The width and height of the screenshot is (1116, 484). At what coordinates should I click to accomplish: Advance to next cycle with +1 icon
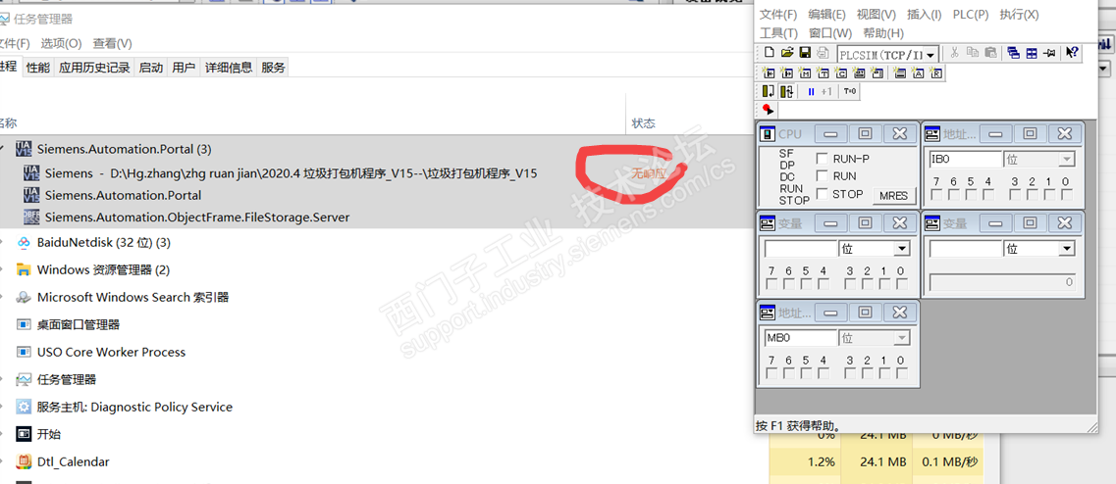(x=827, y=92)
